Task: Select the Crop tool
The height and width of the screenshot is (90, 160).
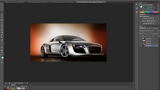Action: click(2, 15)
